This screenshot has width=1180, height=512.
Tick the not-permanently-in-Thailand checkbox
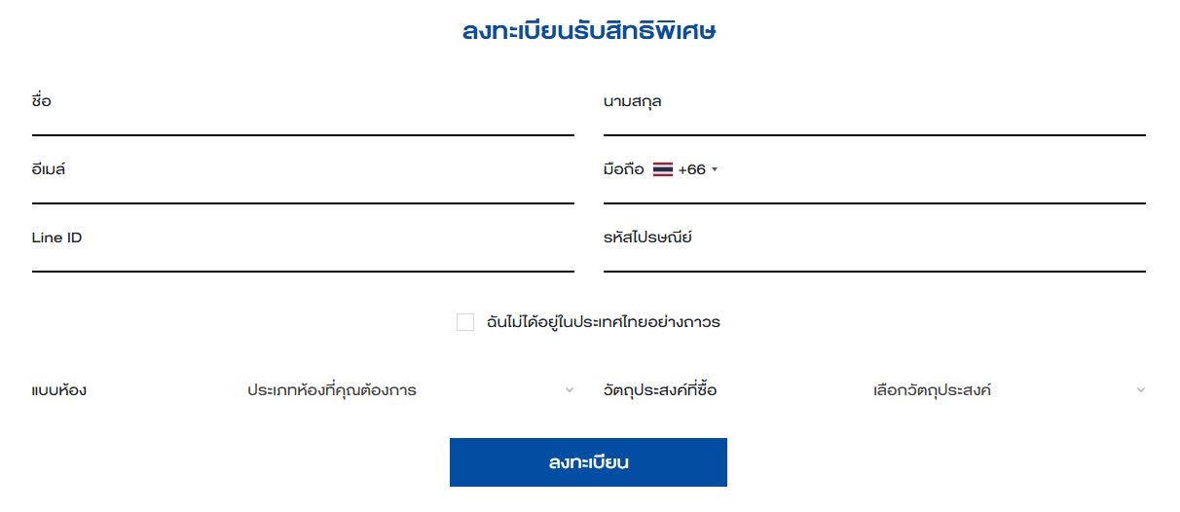coord(465,322)
